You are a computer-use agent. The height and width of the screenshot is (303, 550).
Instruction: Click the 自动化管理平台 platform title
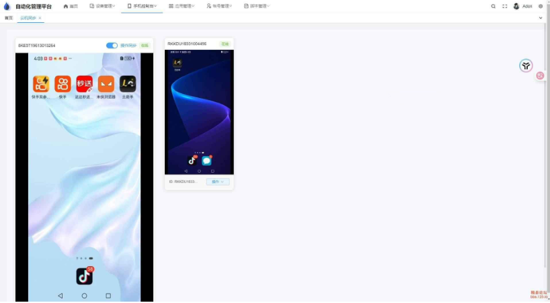click(x=34, y=6)
